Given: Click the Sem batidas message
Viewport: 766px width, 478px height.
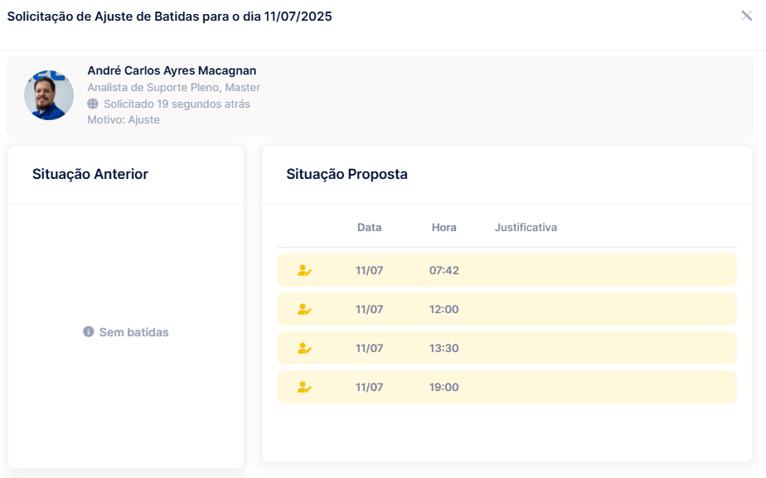Looking at the screenshot, I should click(x=133, y=332).
